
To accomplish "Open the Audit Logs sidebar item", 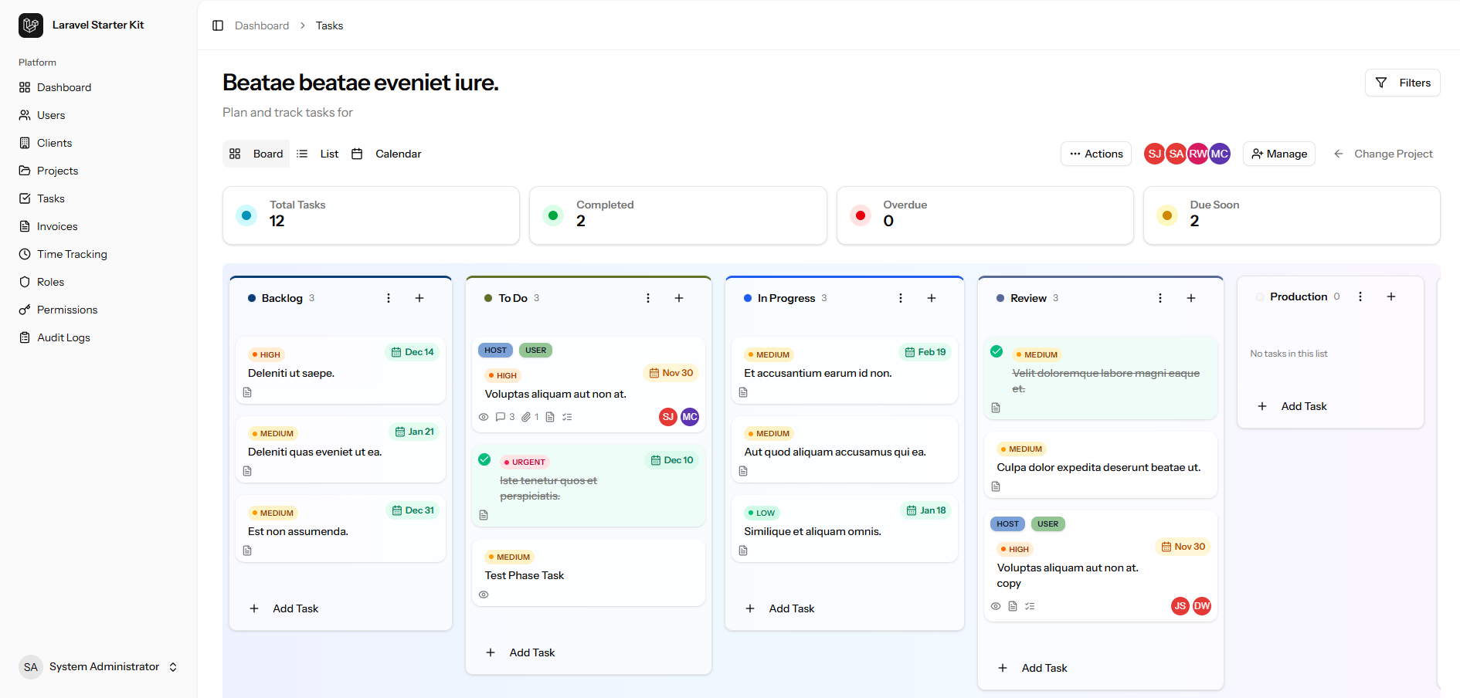I will pyautogui.click(x=63, y=337).
